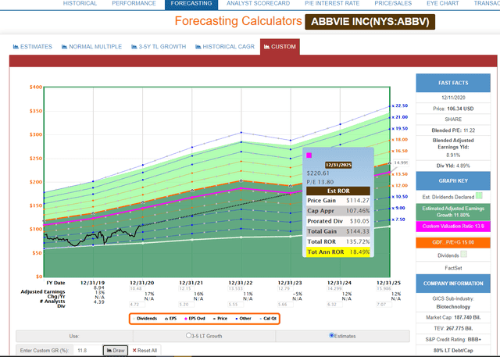Toggle EPS series in chart legend
This screenshot has width=500, height=357.
click(x=170, y=319)
